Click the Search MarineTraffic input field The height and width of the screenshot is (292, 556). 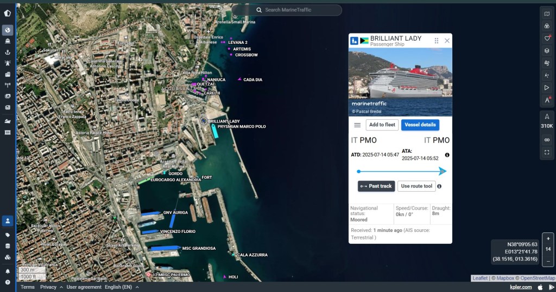pyautogui.click(x=299, y=10)
